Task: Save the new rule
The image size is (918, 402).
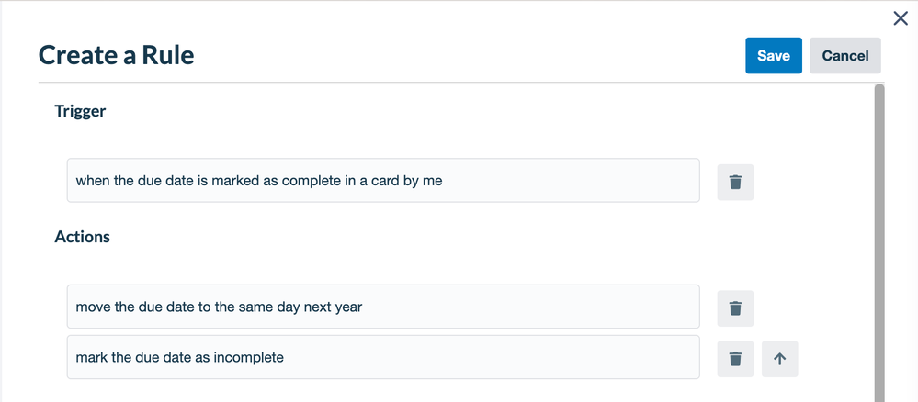Action: tap(774, 56)
